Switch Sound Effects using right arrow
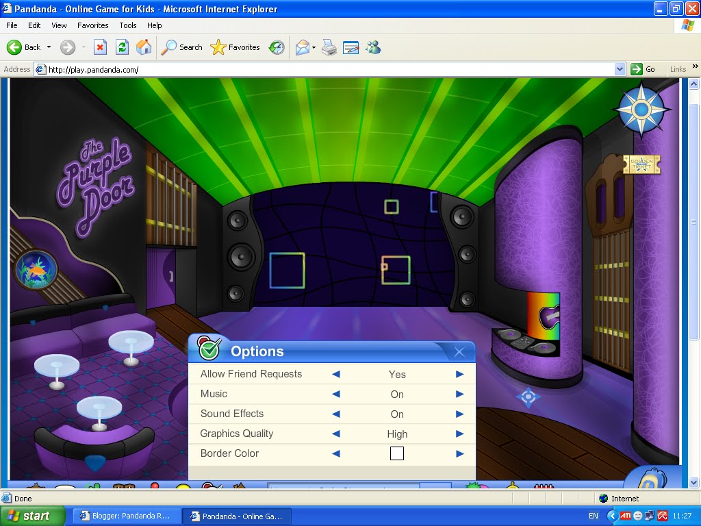This screenshot has height=526, width=701. 459,414
